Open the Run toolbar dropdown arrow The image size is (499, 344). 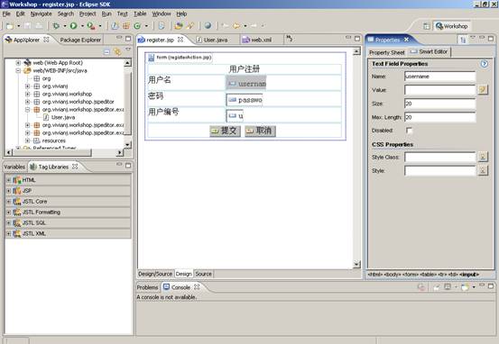(x=82, y=26)
